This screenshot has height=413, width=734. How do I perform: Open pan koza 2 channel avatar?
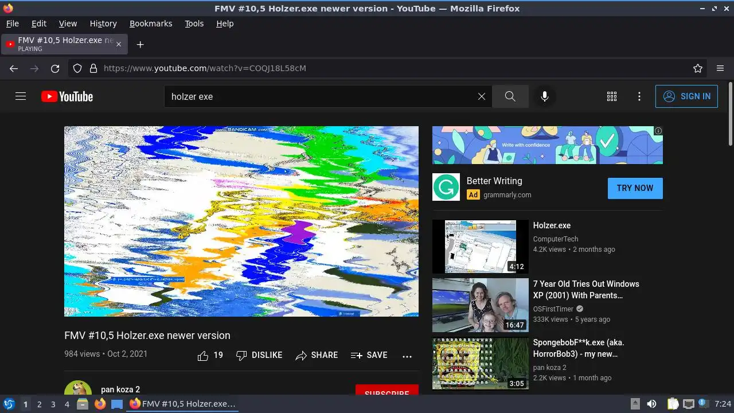pyautogui.click(x=78, y=388)
